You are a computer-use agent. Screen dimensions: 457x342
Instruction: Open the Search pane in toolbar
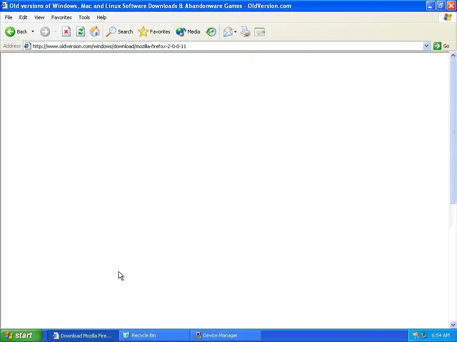point(119,32)
